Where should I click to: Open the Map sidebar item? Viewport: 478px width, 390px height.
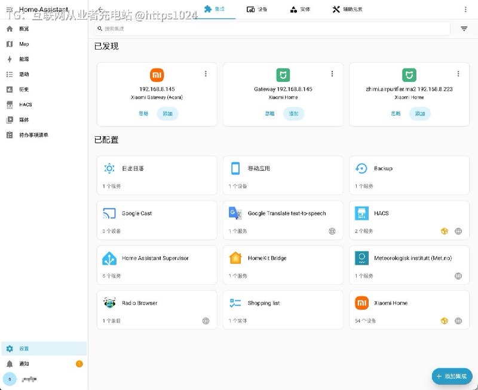44,44
